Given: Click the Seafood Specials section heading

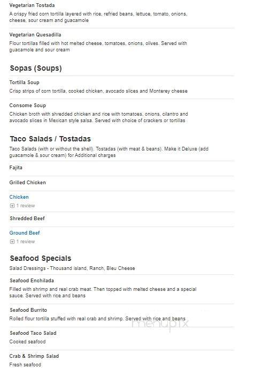Looking at the screenshot, I should coord(41,258).
